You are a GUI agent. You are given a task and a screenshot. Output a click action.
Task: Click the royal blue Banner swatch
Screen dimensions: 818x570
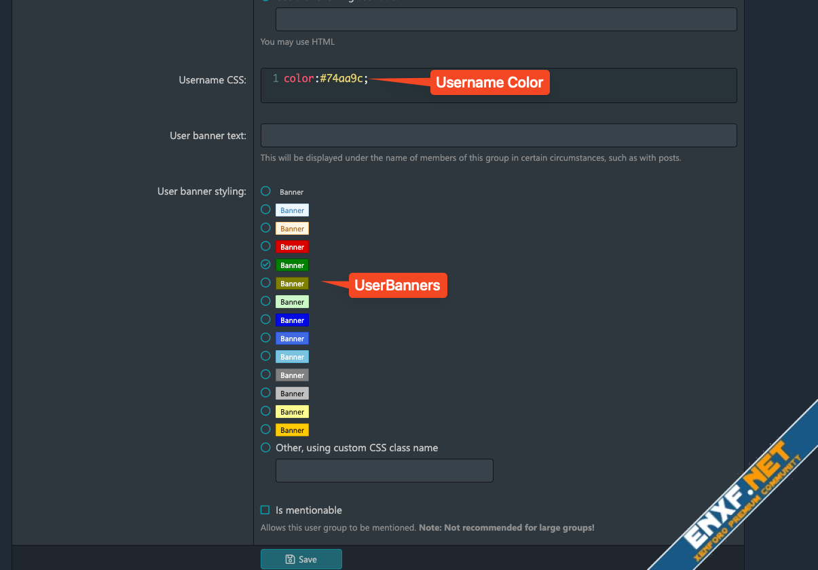[292, 338]
